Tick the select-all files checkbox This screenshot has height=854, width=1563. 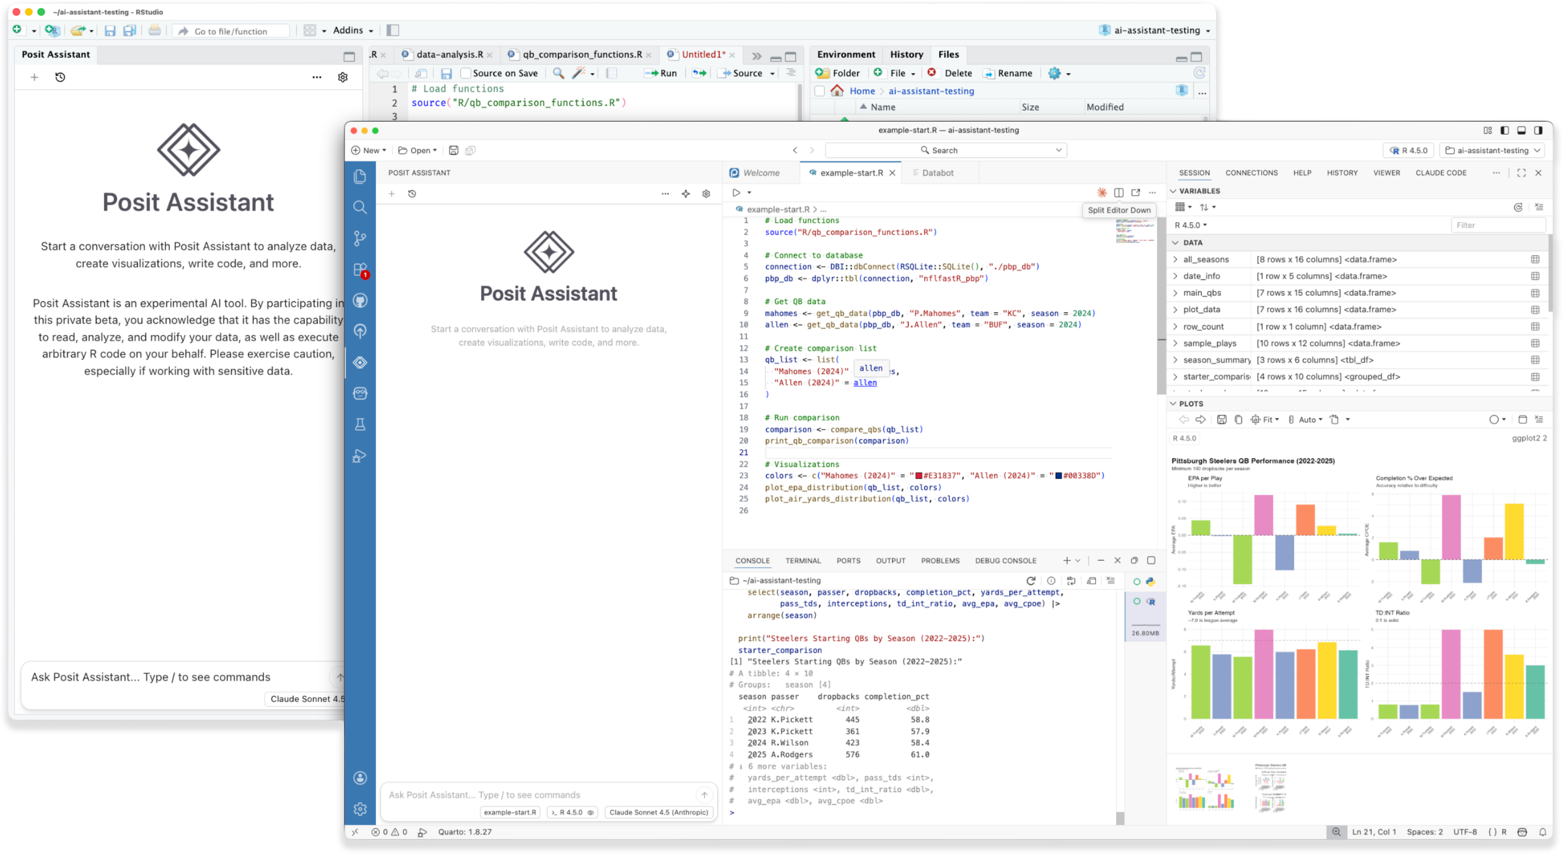pos(820,91)
